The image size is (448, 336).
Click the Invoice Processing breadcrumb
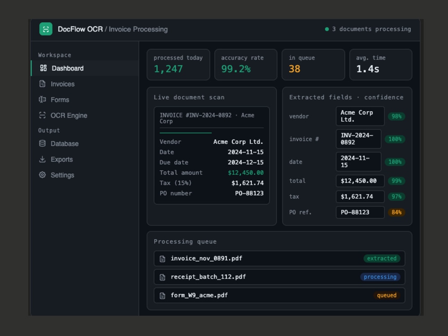coord(138,29)
